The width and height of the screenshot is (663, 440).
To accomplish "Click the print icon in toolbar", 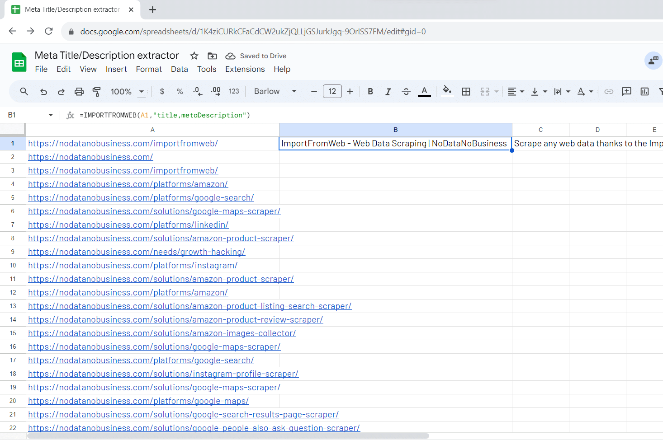I will (79, 92).
